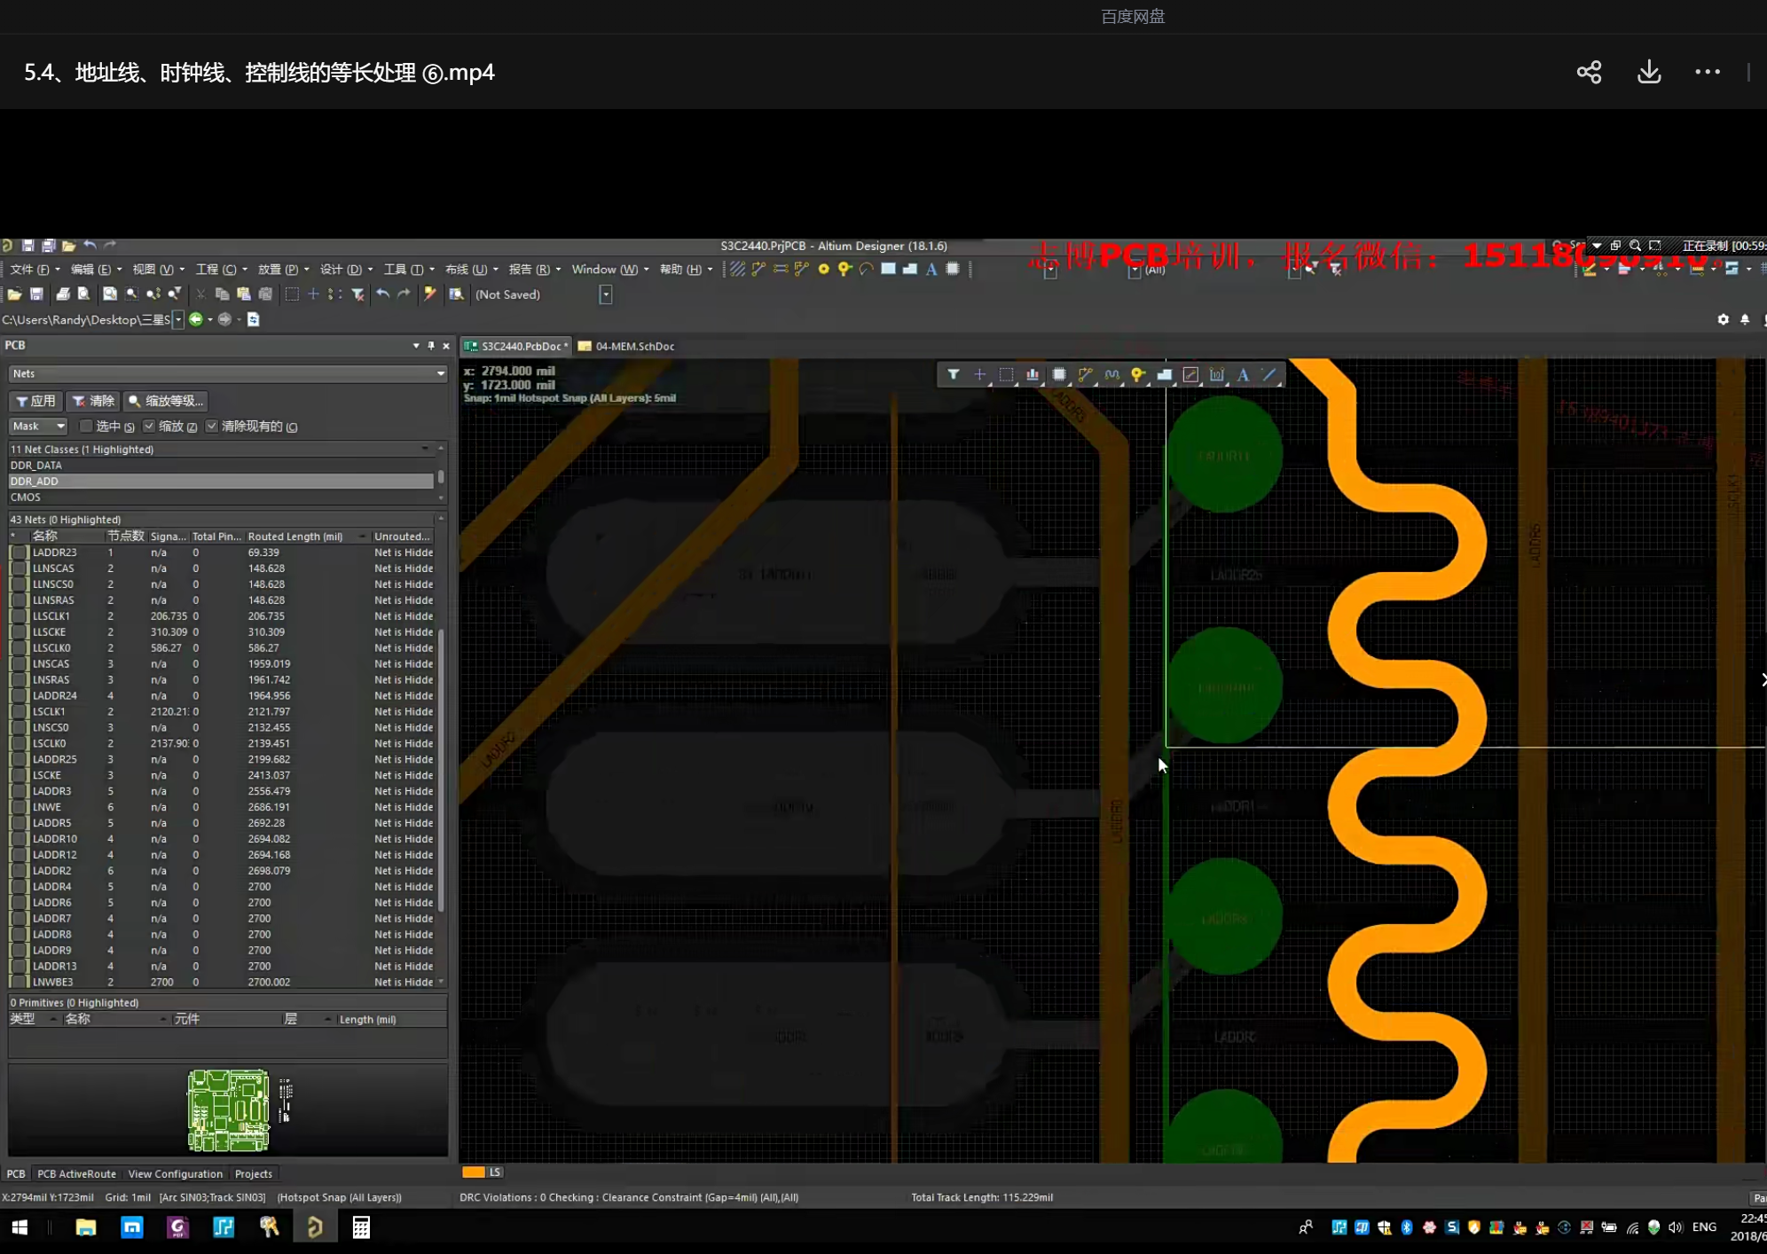1767x1254 pixels.
Task: Toggle the 选中 (Select) checkbox
Action: point(86,427)
